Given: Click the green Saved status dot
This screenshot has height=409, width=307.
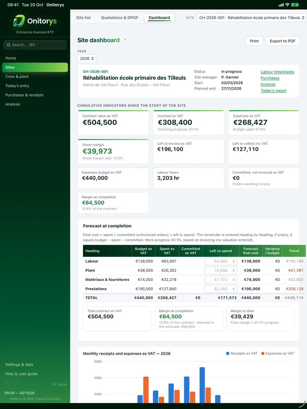Looking at the screenshot, I should [54, 384].
